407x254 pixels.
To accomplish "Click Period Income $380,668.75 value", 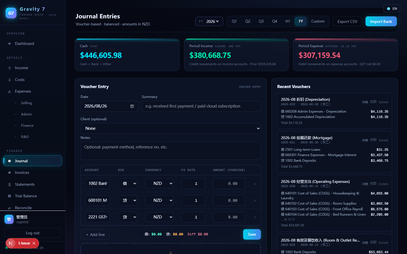I will pyautogui.click(x=210, y=55).
